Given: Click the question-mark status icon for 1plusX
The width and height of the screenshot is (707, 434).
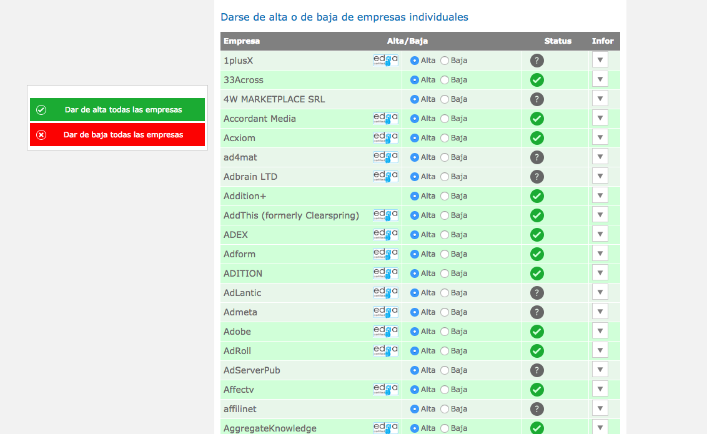Looking at the screenshot, I should (x=536, y=61).
